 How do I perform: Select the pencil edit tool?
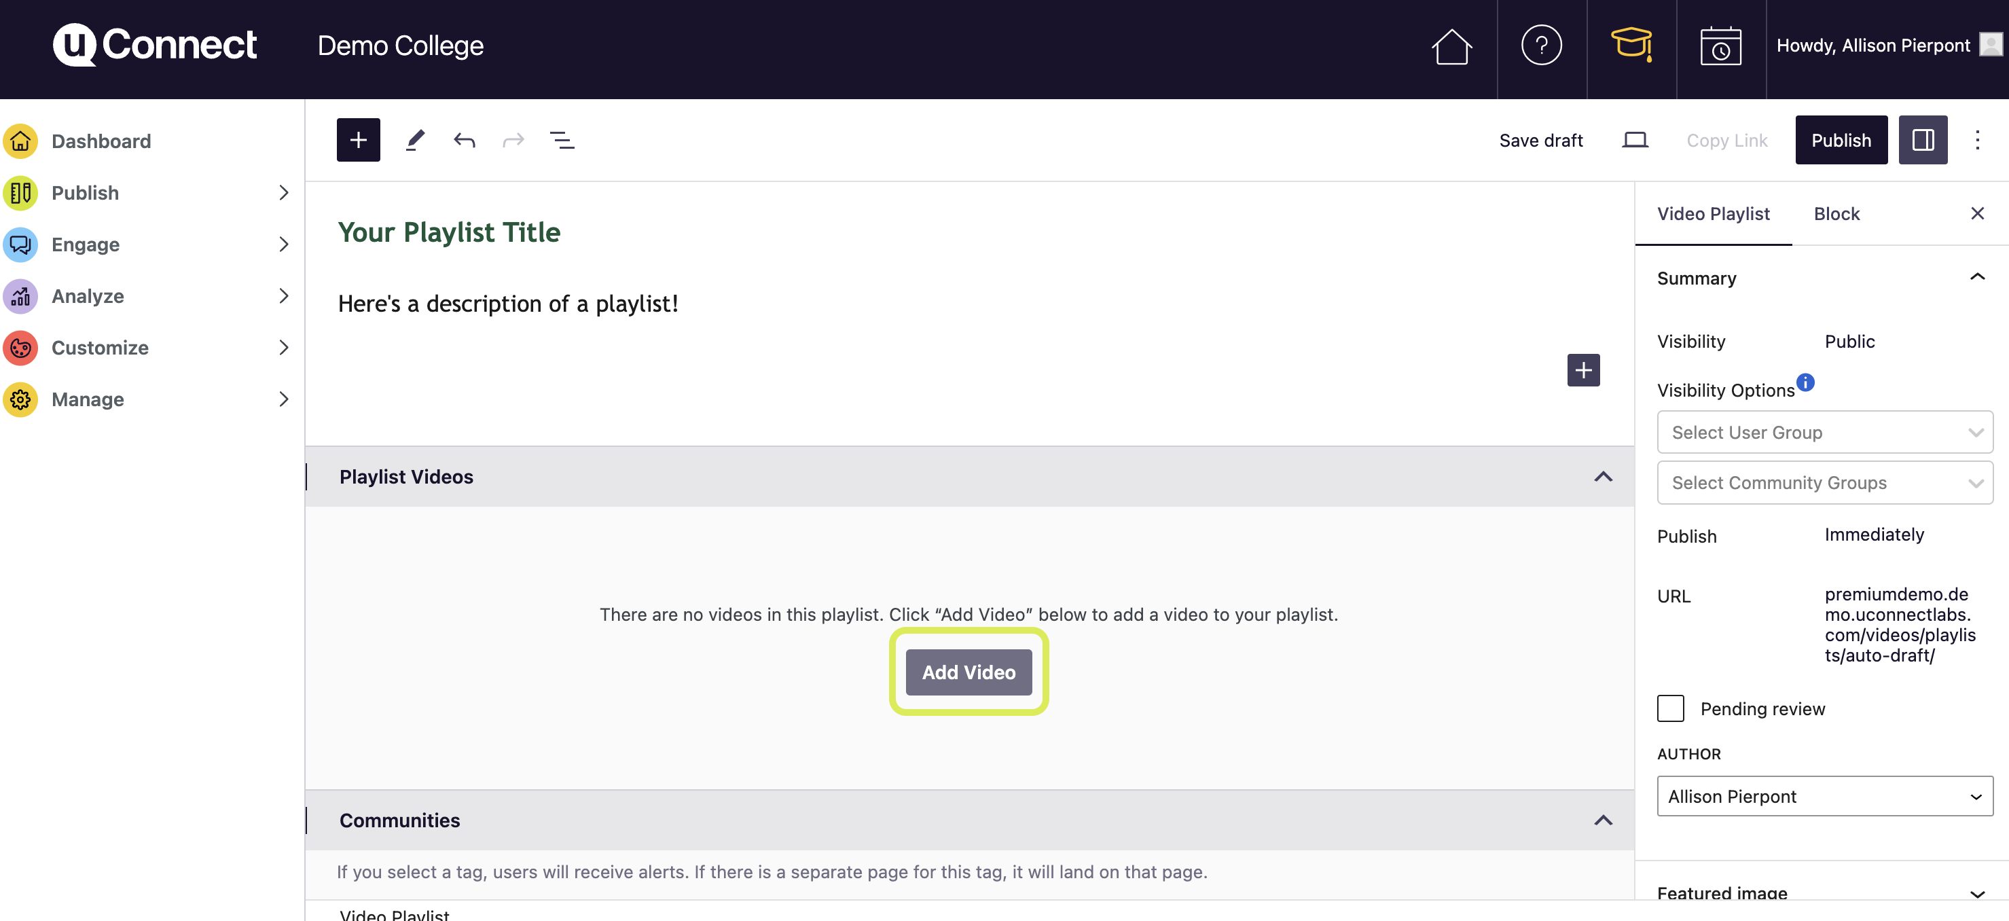pos(415,141)
